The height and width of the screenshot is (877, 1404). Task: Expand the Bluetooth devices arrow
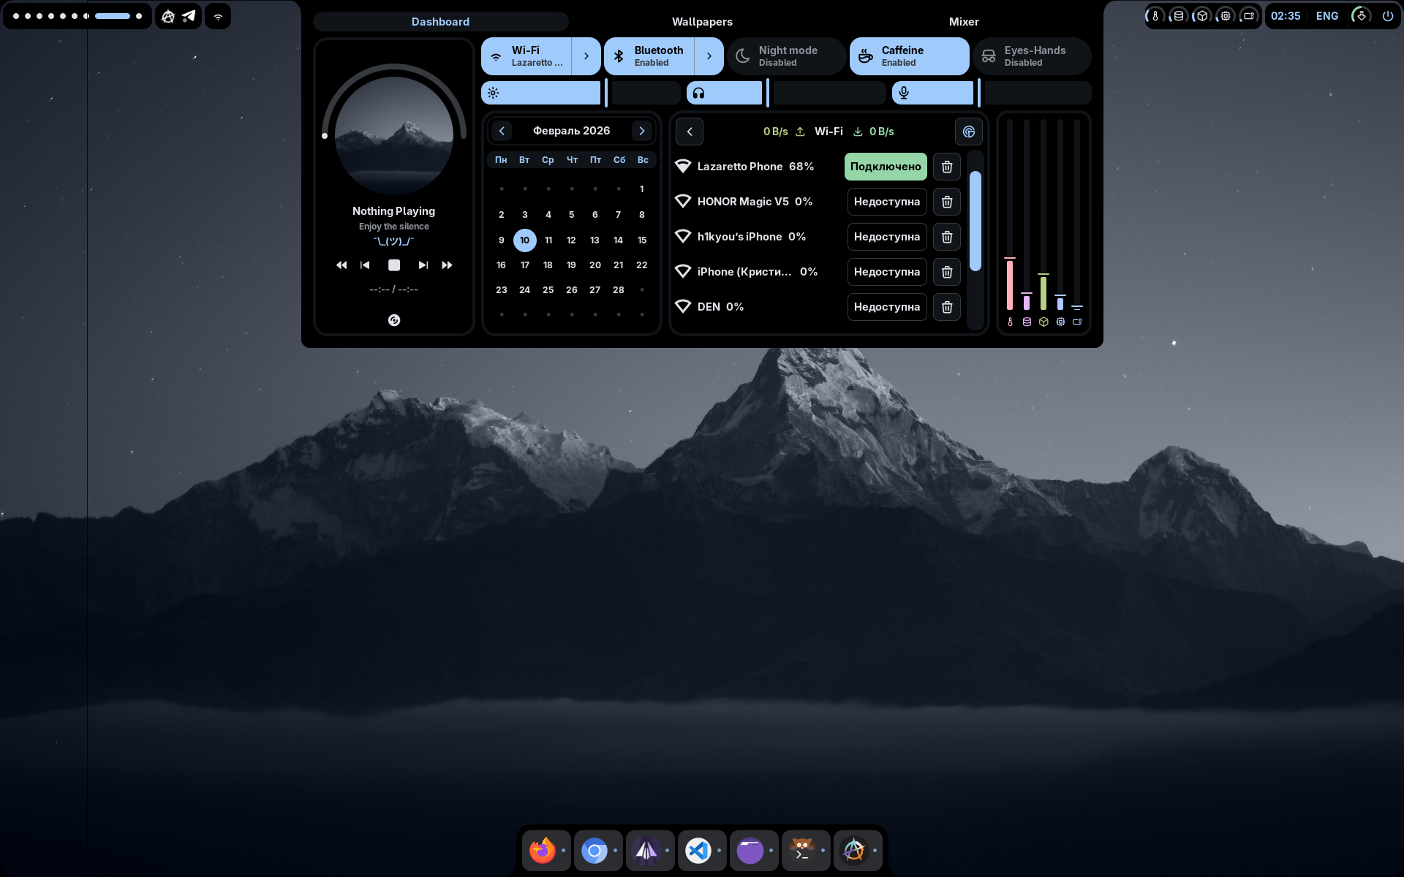coord(709,56)
